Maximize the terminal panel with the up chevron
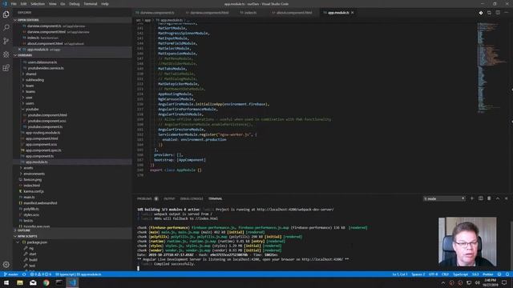The height and width of the screenshot is (288, 513). coord(498,198)
